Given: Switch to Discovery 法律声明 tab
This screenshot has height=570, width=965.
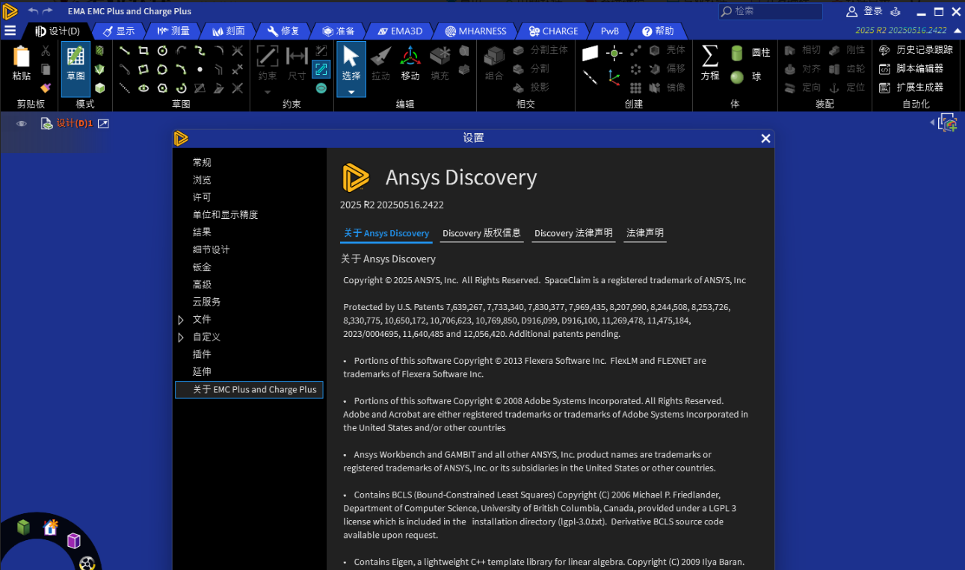Looking at the screenshot, I should tap(573, 233).
